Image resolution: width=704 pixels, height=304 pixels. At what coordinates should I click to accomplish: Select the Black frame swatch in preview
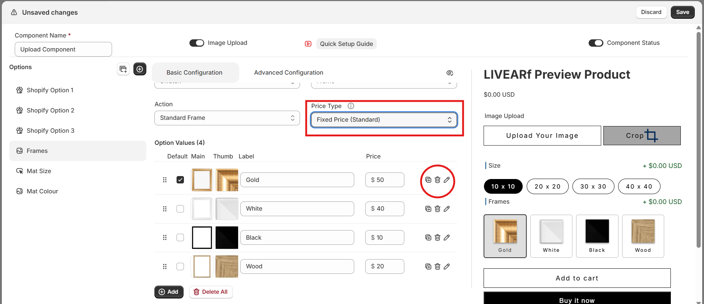597,236
